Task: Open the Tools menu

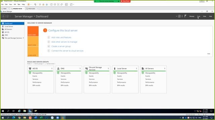Action: point(199,16)
